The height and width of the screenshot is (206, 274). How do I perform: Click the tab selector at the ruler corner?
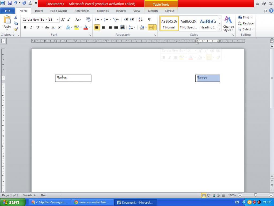[3, 41]
